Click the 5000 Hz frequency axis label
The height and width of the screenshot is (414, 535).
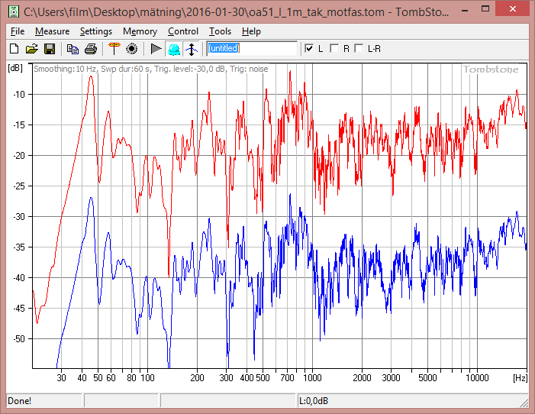coord(427,378)
